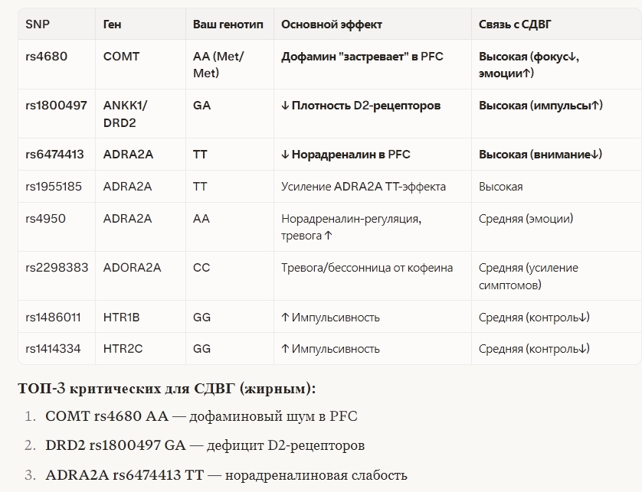Click the rs1955185 SNP cell

(54, 187)
